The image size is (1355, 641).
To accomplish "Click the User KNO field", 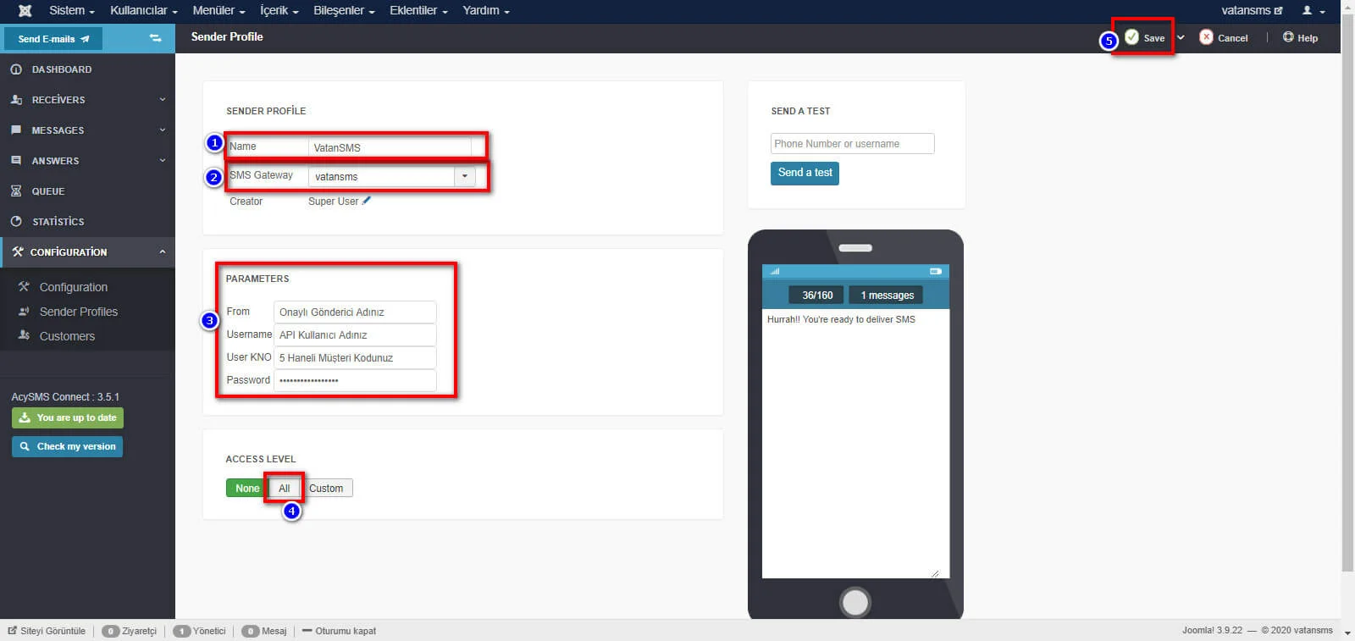I will (x=355, y=358).
